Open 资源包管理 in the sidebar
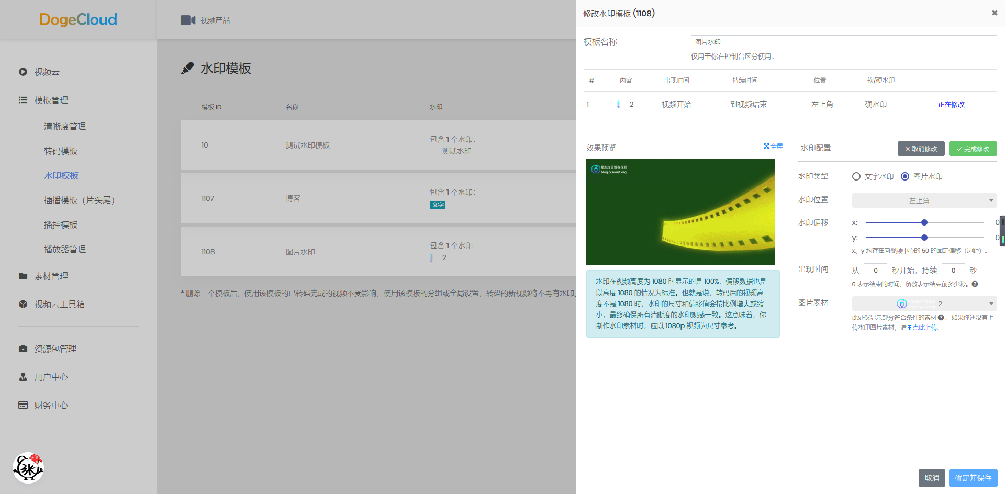 point(55,349)
